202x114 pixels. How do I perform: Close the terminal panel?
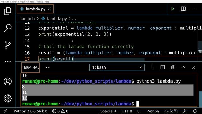(193, 67)
